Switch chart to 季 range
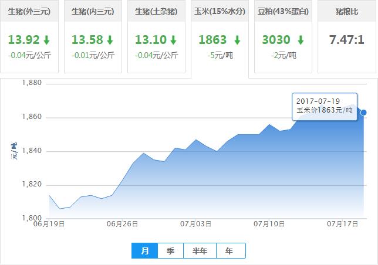The image size is (378, 265). click(170, 251)
